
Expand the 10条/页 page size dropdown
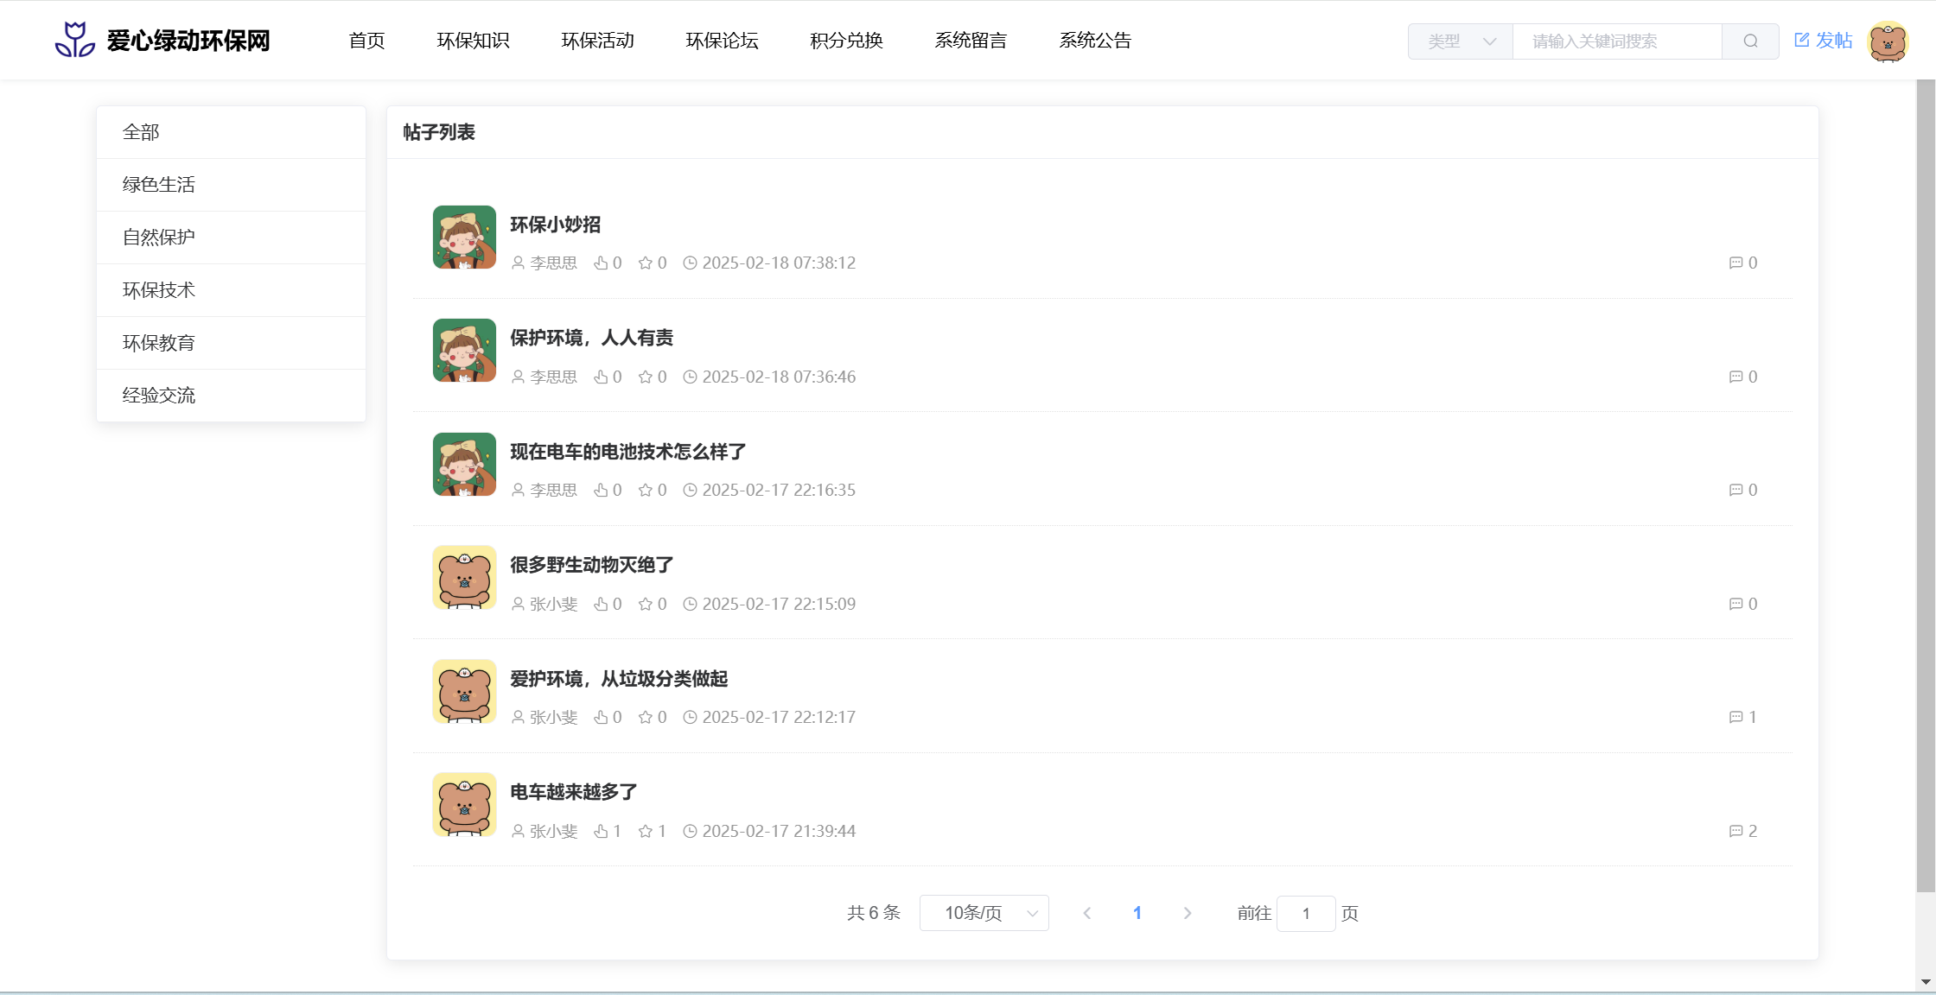click(984, 913)
